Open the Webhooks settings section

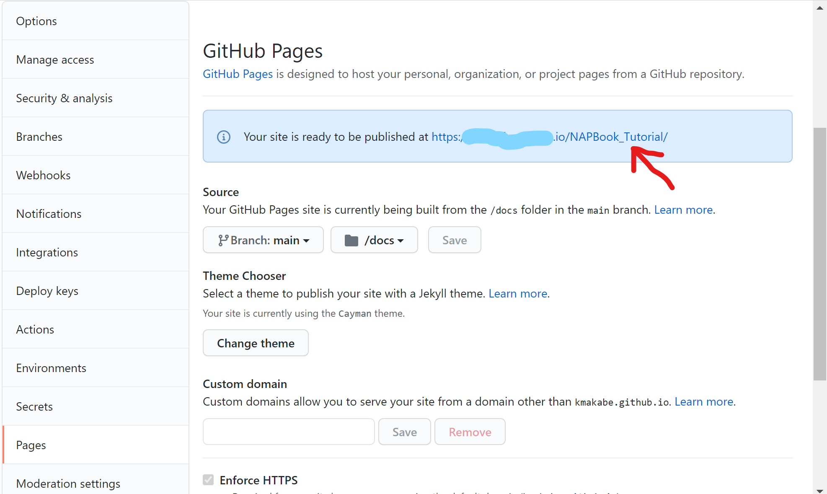point(43,175)
